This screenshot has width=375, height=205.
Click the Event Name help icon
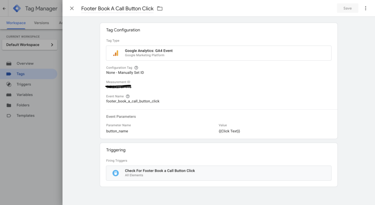(128, 96)
